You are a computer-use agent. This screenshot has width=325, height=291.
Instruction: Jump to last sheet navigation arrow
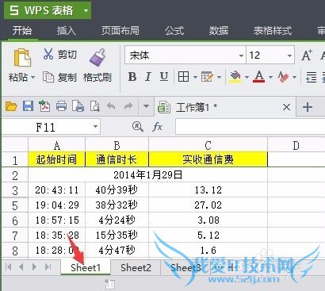(48, 267)
